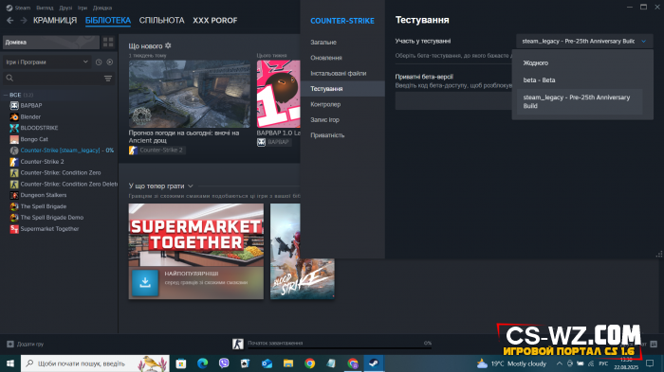The width and height of the screenshot is (664, 372).
Task: Open the What's New settings gear icon
Action: [168, 45]
